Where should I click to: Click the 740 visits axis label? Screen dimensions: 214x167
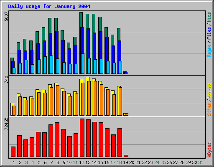tap(6, 79)
